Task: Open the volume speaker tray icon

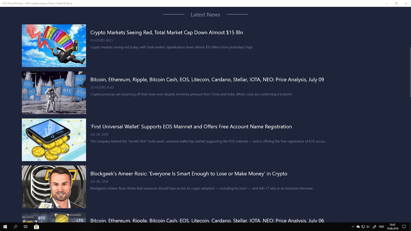Action: (368, 227)
